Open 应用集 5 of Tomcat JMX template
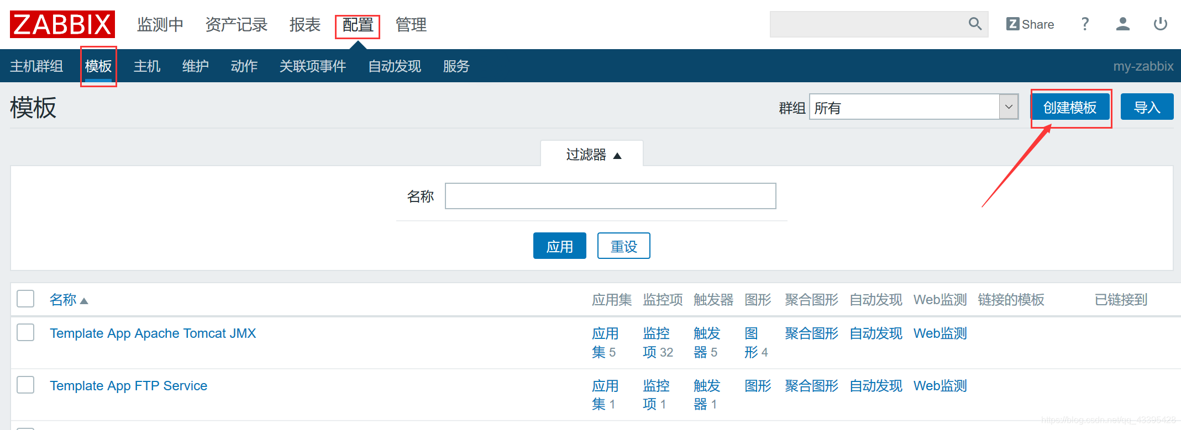This screenshot has height=430, width=1181. pos(605,343)
